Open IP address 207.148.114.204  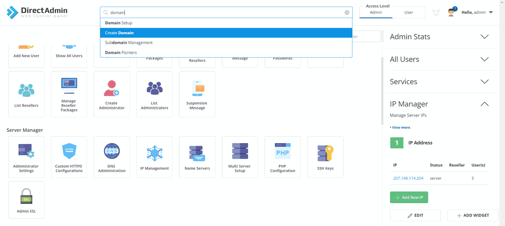408,178
